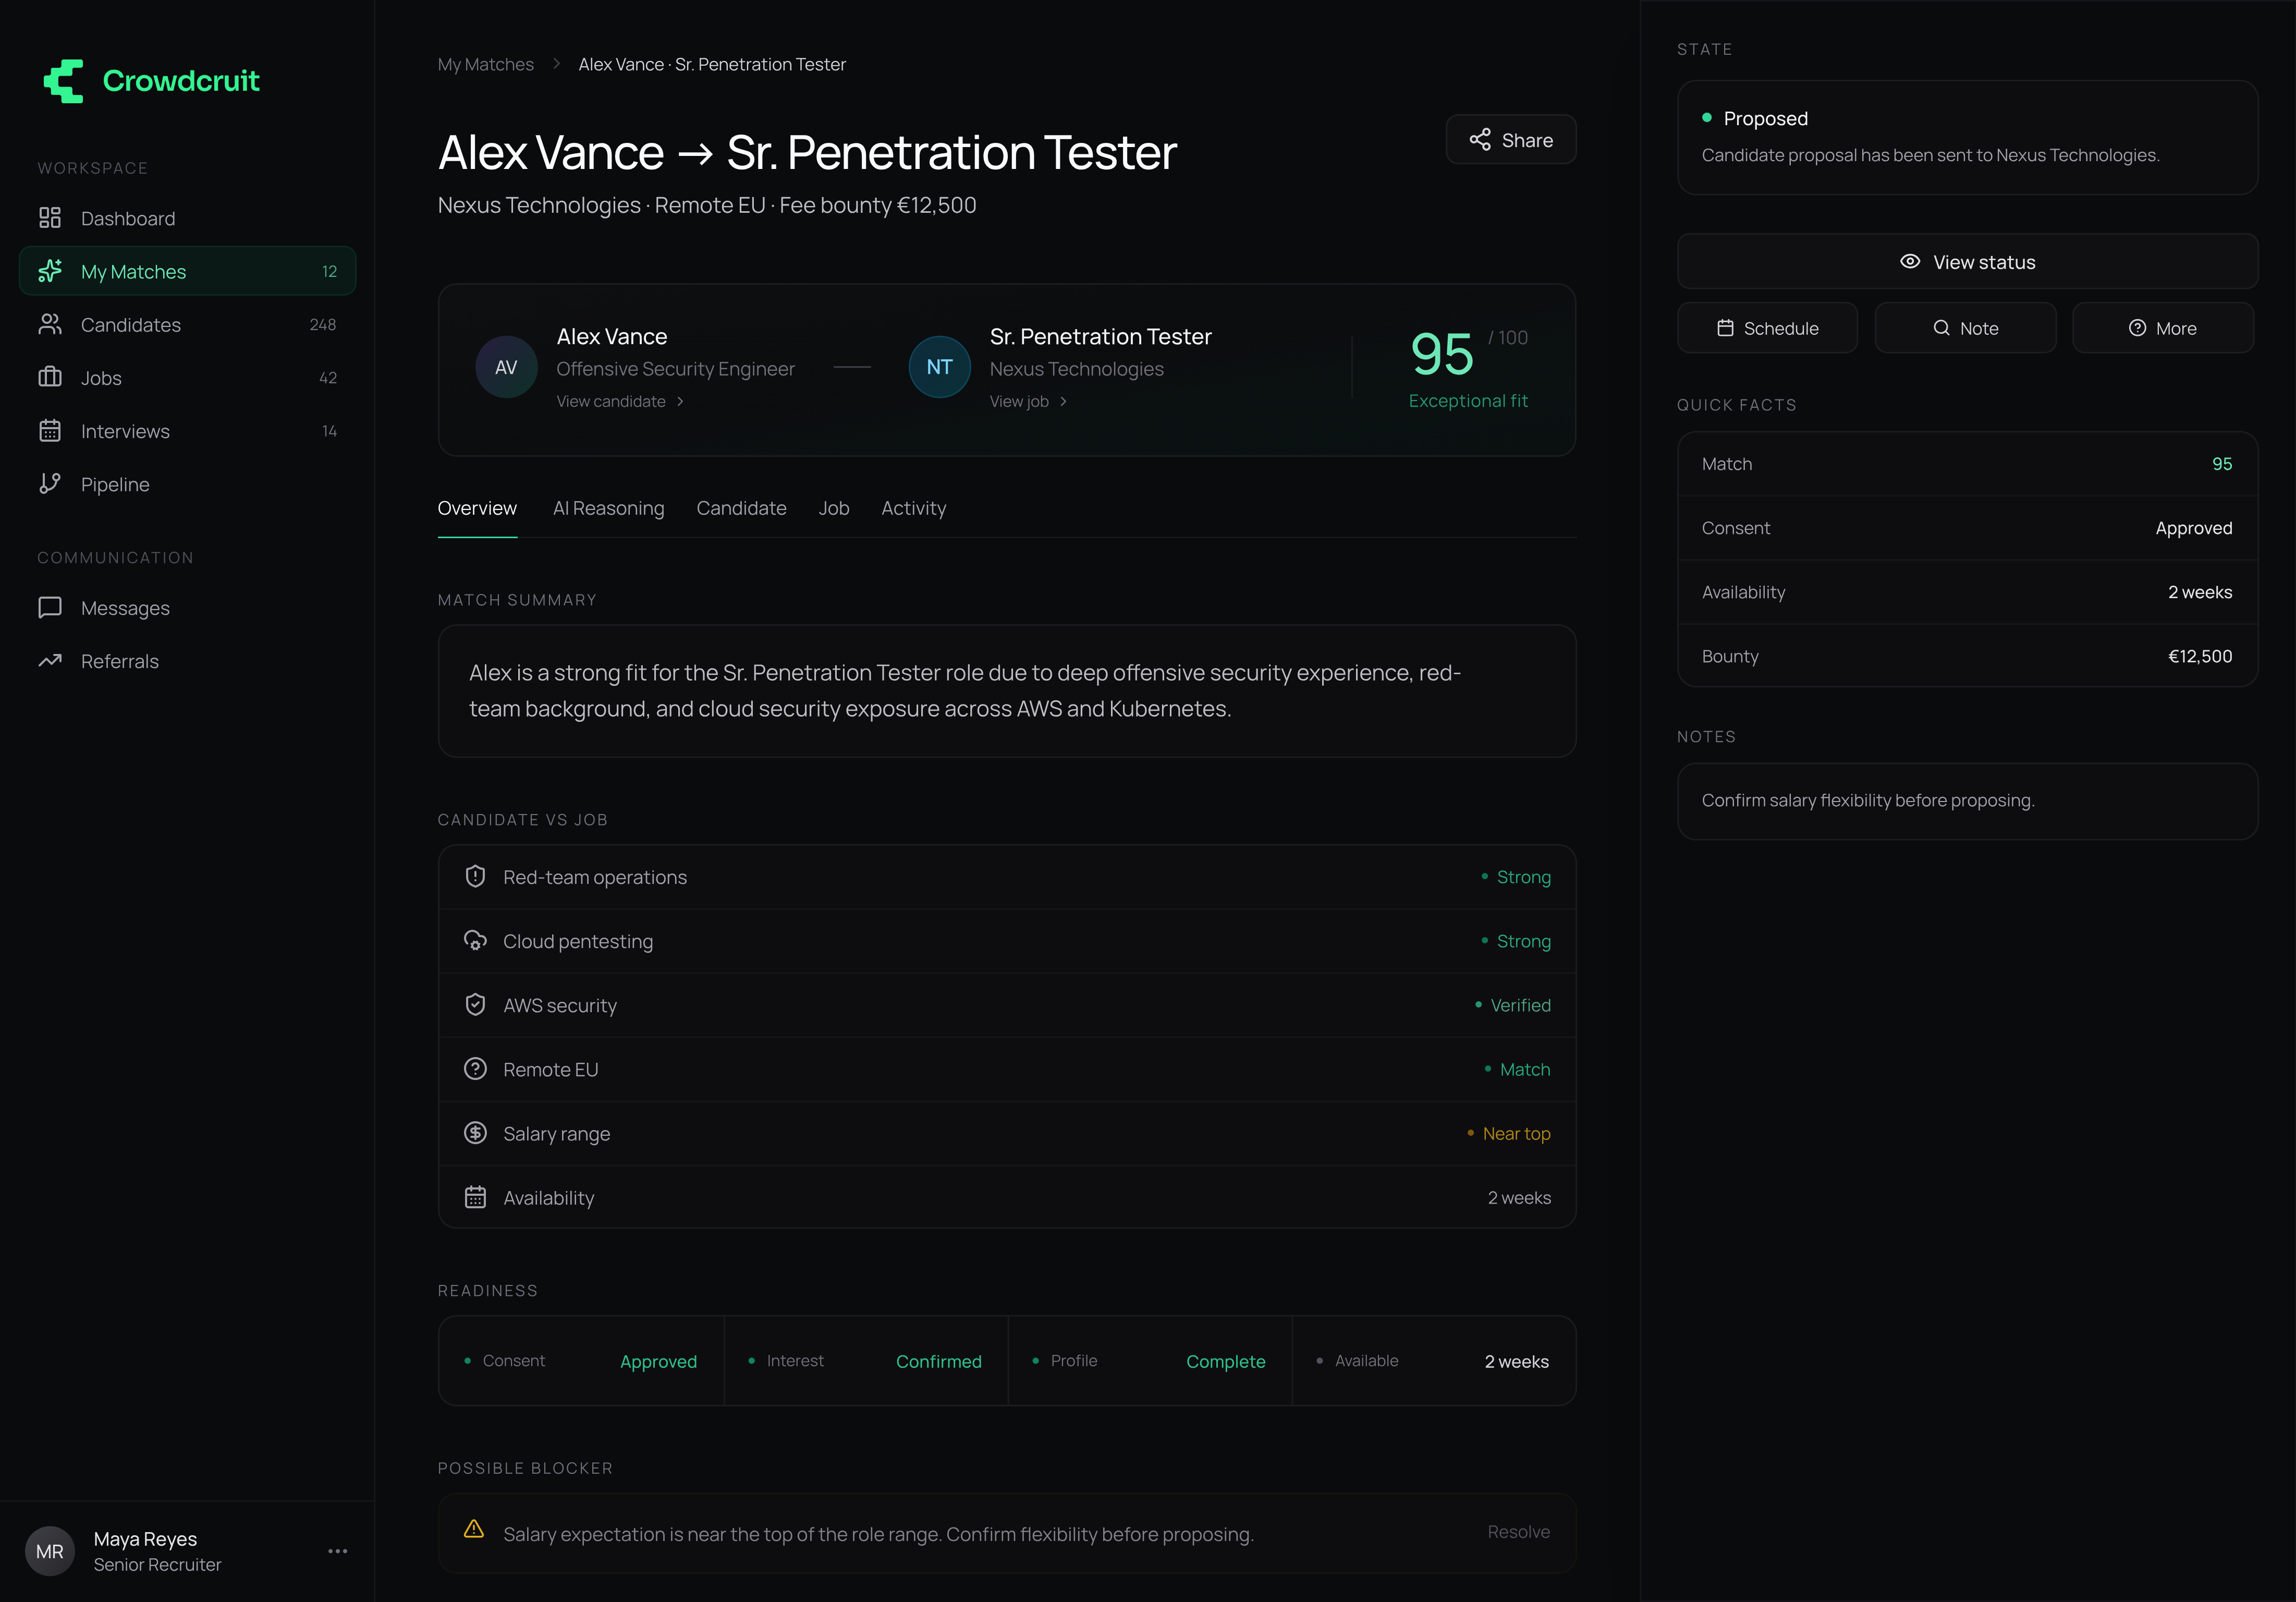This screenshot has height=1602, width=2296.
Task: Open the View job link
Action: click(1019, 401)
